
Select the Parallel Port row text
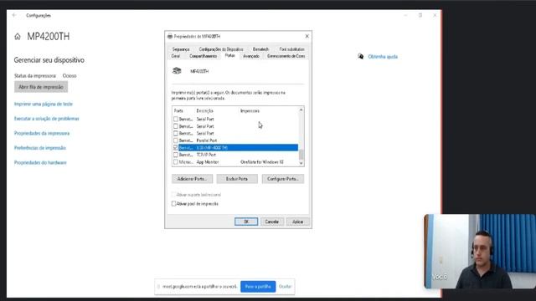207,140
